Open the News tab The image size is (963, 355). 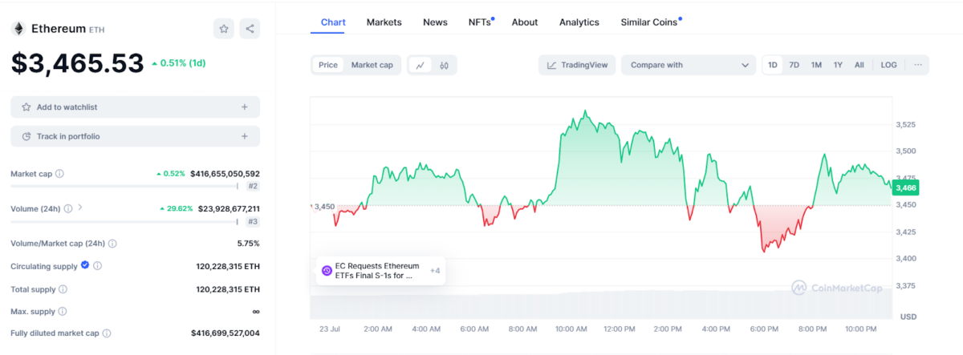[435, 22]
